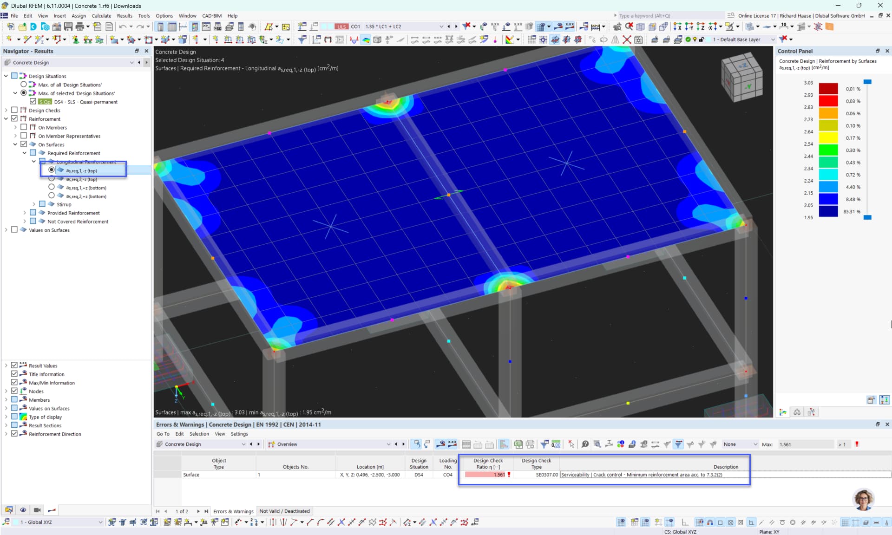Click the eye views icon at navigator bottom
This screenshot has height=535, width=892.
[x=23, y=510]
